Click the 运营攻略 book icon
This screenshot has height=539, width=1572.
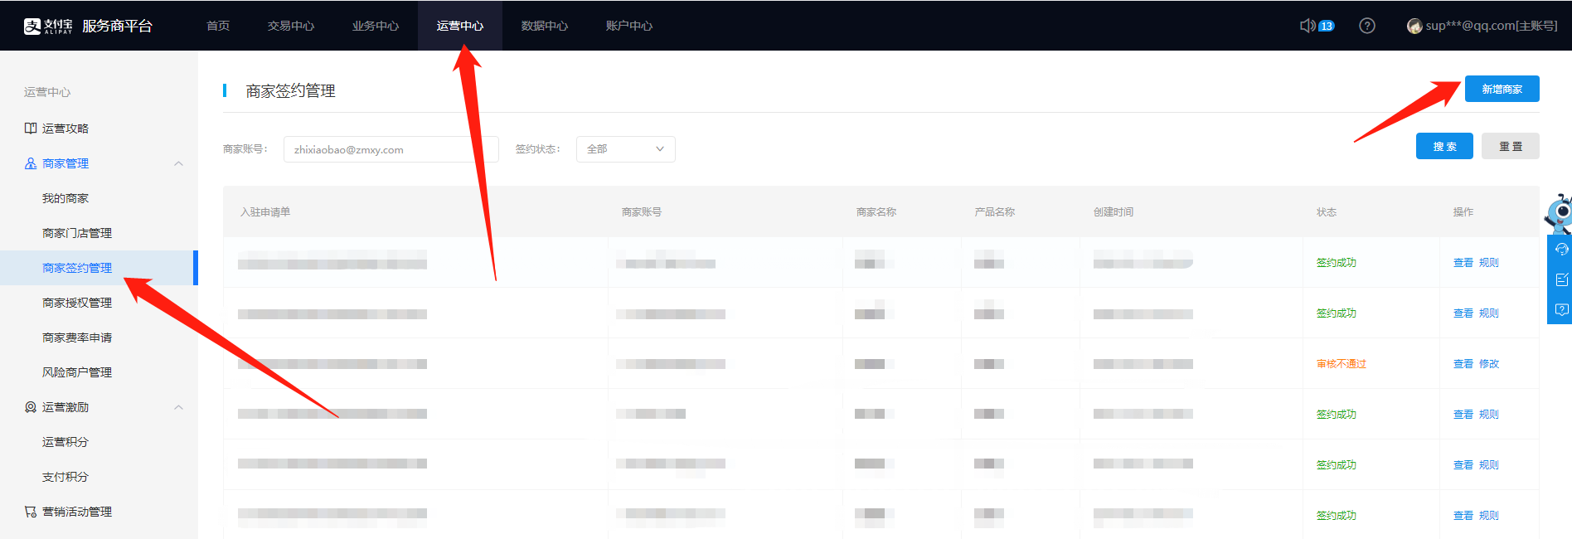pos(31,129)
